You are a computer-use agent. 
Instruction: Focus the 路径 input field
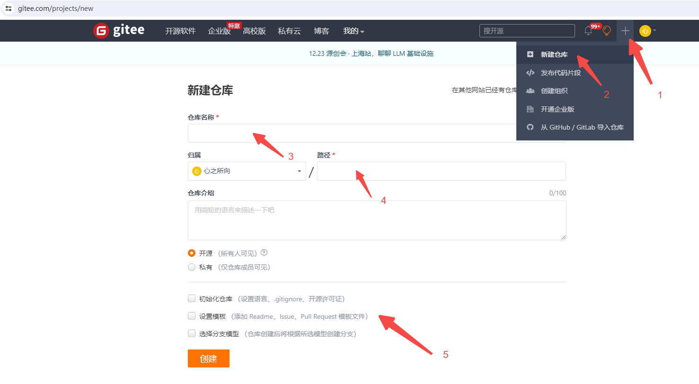[442, 171]
